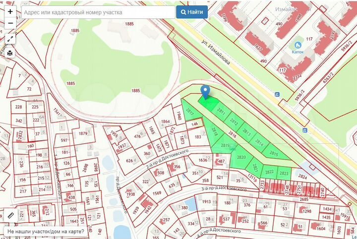The image size is (357, 239).
Task: Zoom out with the minus button
Action: click(x=10, y=23)
